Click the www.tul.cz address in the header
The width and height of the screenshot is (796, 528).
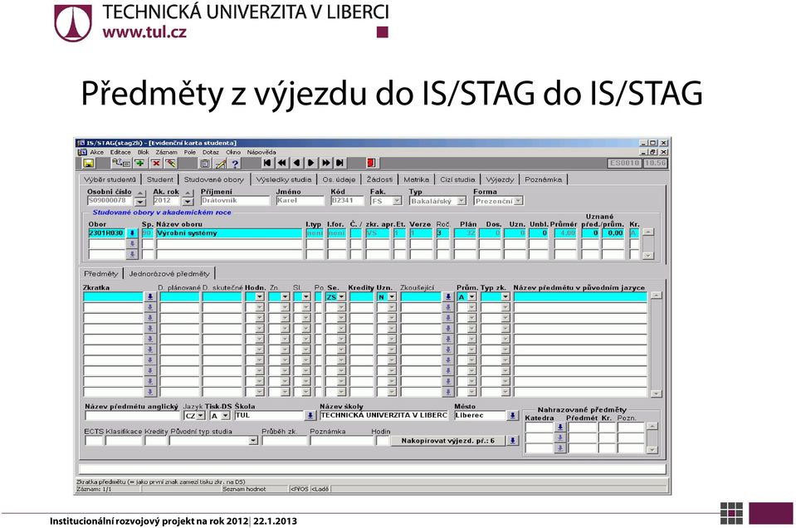coord(144,32)
